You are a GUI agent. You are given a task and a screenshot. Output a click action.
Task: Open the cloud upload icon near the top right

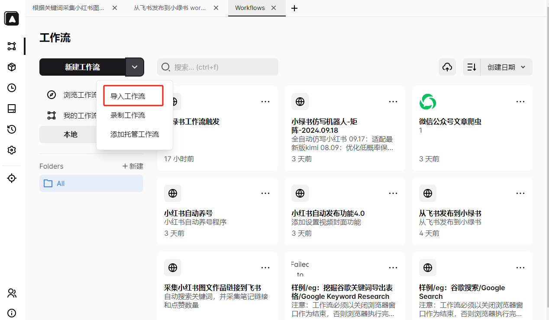pyautogui.click(x=447, y=67)
